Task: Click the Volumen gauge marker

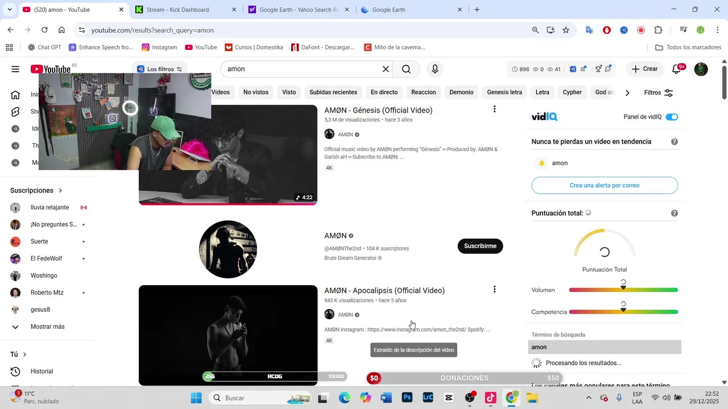Action: [x=623, y=289]
